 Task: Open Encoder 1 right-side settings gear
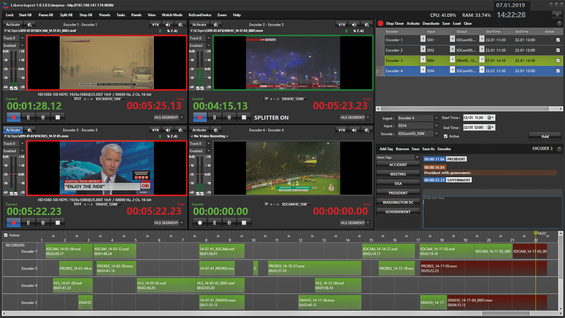pos(180,25)
